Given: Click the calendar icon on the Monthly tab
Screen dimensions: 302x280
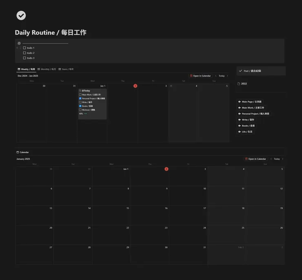Looking at the screenshot, I should pos(39,69).
